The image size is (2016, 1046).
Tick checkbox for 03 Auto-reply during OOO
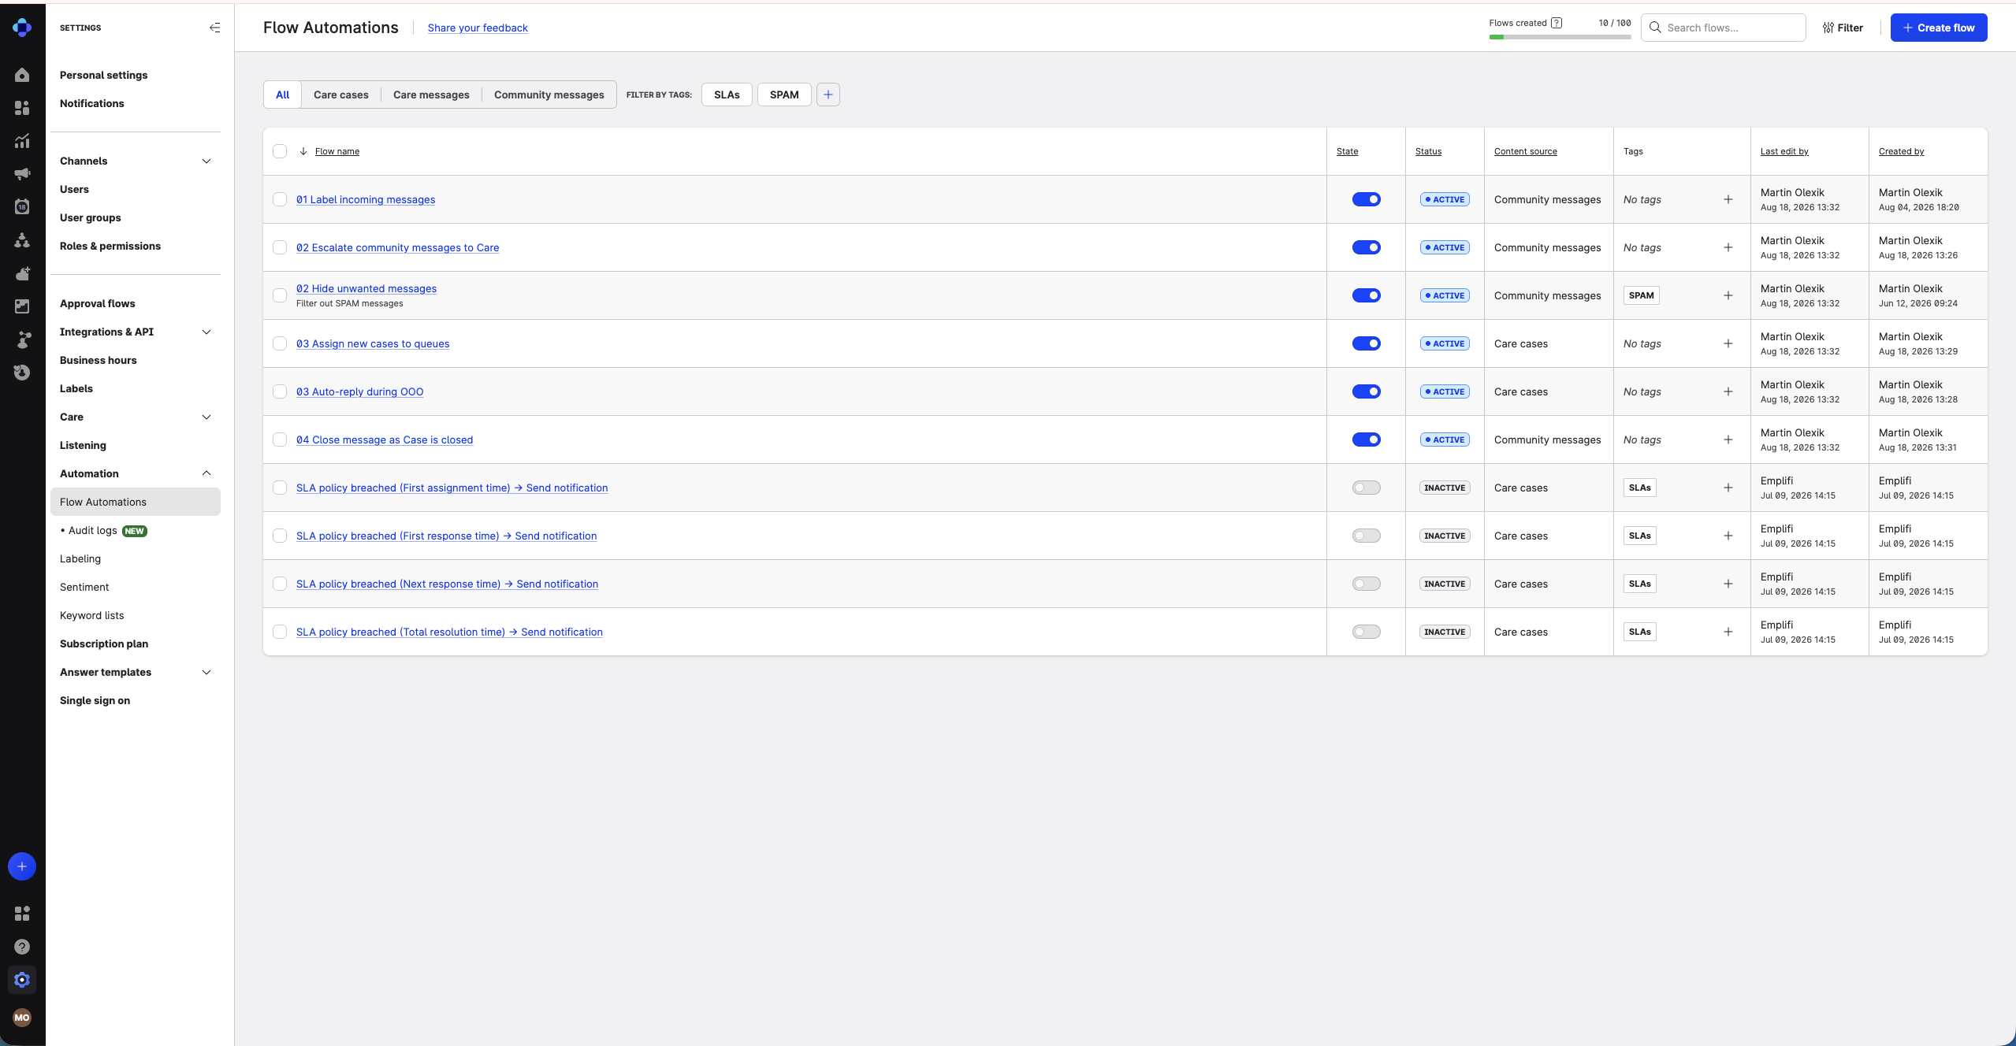click(280, 391)
